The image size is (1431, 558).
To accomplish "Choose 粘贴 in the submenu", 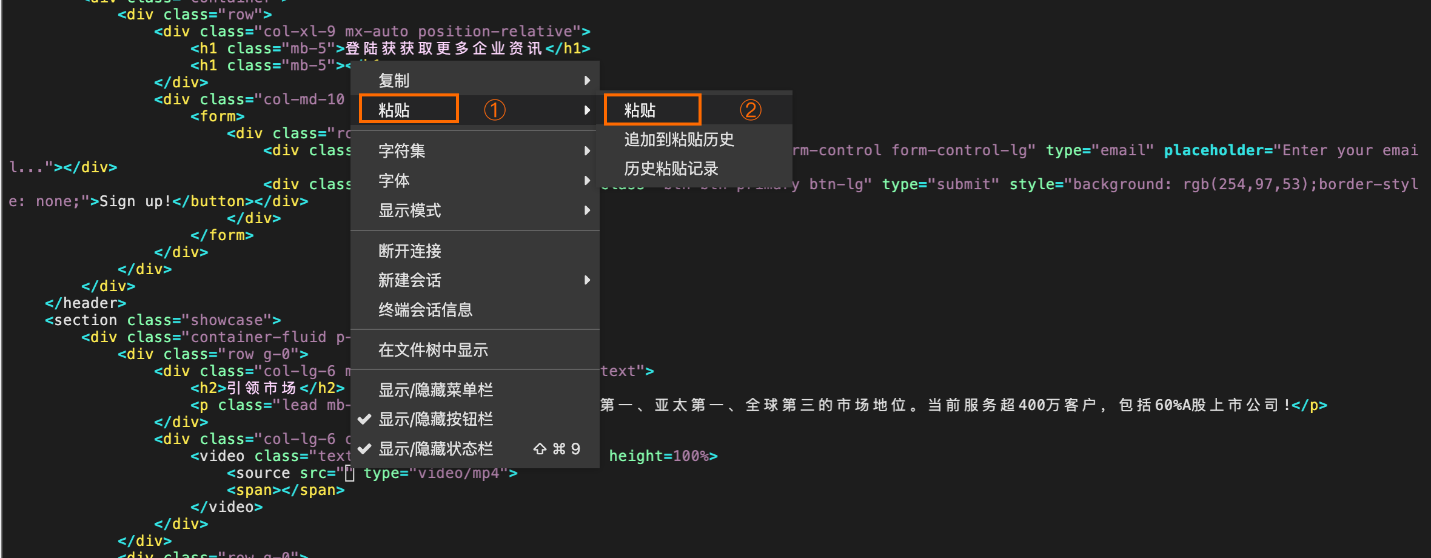I will (x=640, y=110).
